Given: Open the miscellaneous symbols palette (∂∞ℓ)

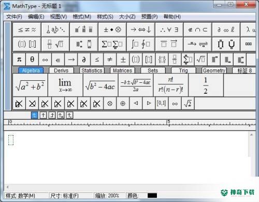Looking at the screenshot, I should (x=226, y=30).
